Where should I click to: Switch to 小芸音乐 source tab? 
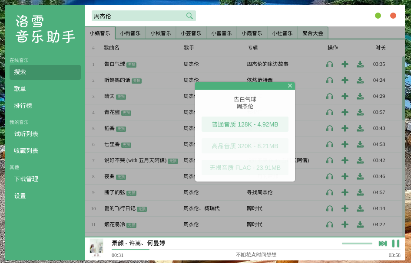click(x=191, y=33)
